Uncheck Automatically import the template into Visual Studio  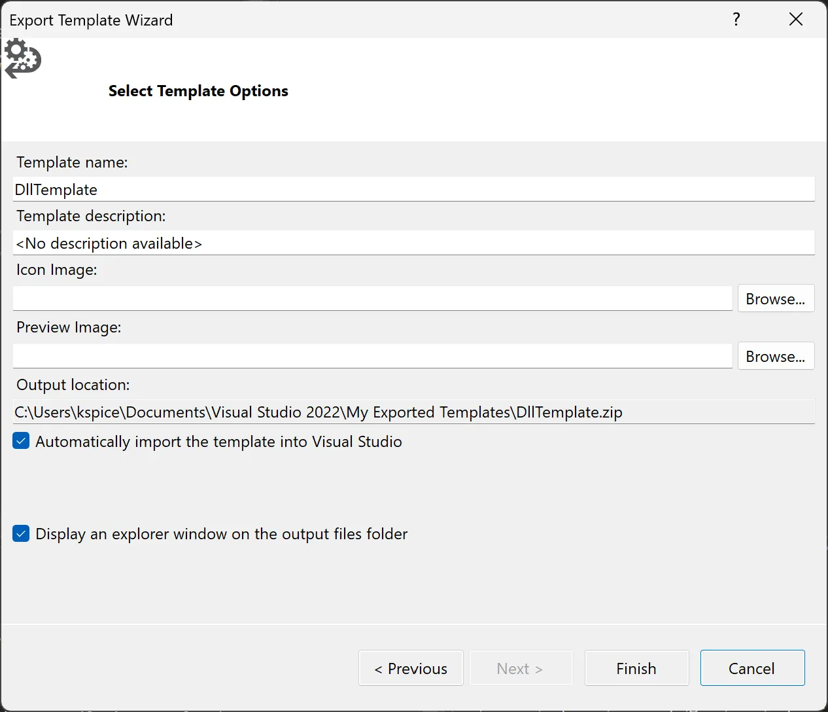click(21, 441)
